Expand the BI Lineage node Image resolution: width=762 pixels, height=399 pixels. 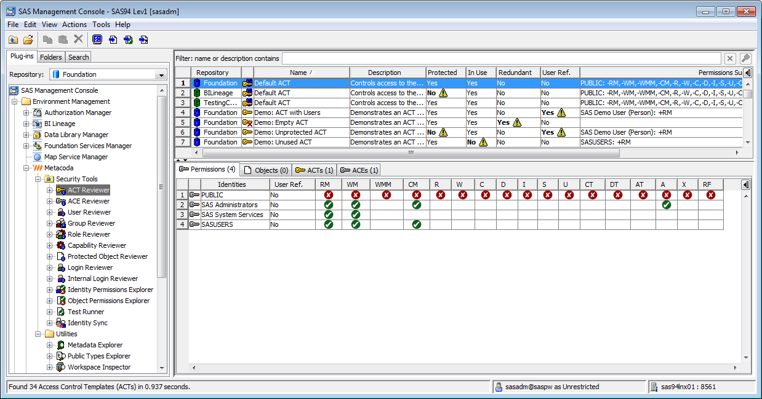pos(26,124)
